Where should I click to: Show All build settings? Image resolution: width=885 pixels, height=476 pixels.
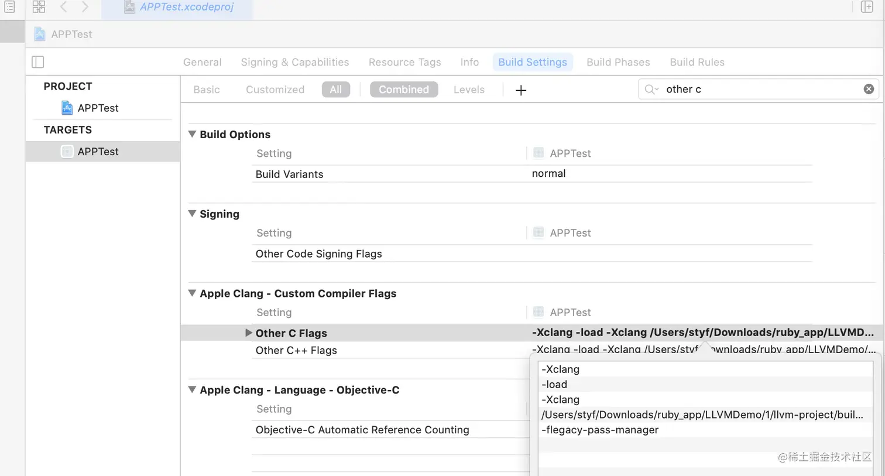[x=335, y=90]
